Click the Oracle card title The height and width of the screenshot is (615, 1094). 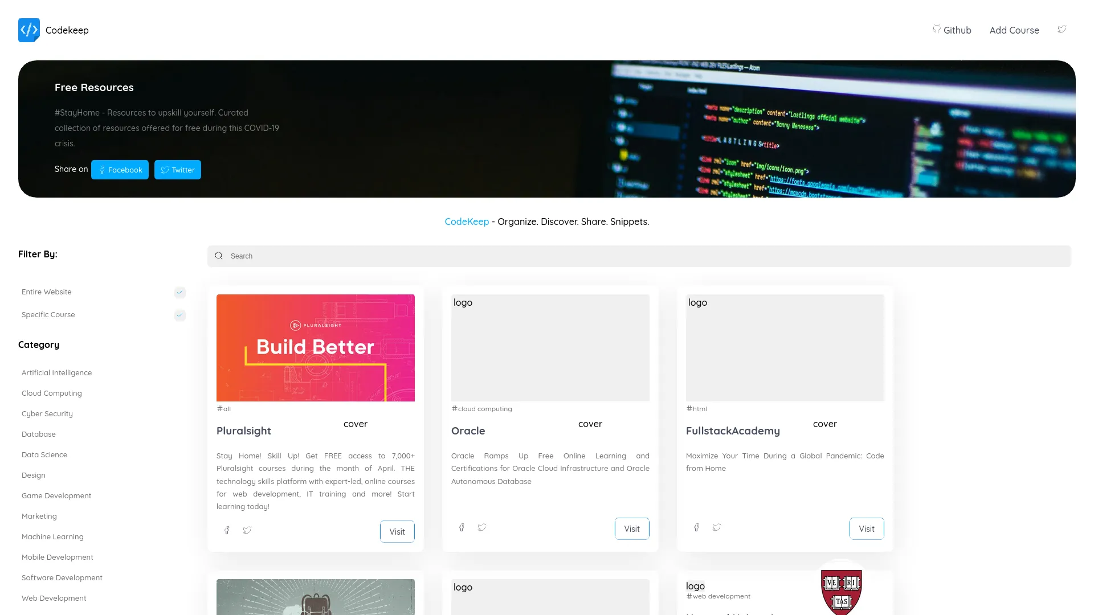pos(468,431)
